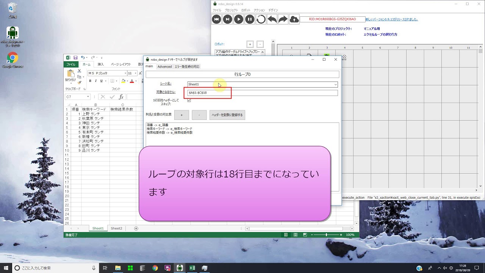
Task: Click the add new sheet plus icon
Action: 136,228
